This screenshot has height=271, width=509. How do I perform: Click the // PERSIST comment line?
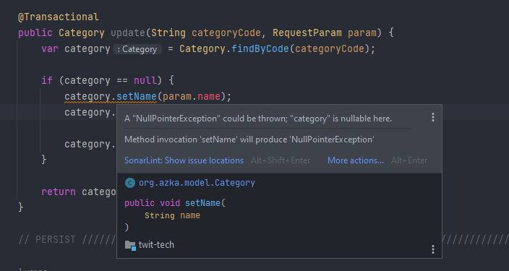pyautogui.click(x=67, y=239)
